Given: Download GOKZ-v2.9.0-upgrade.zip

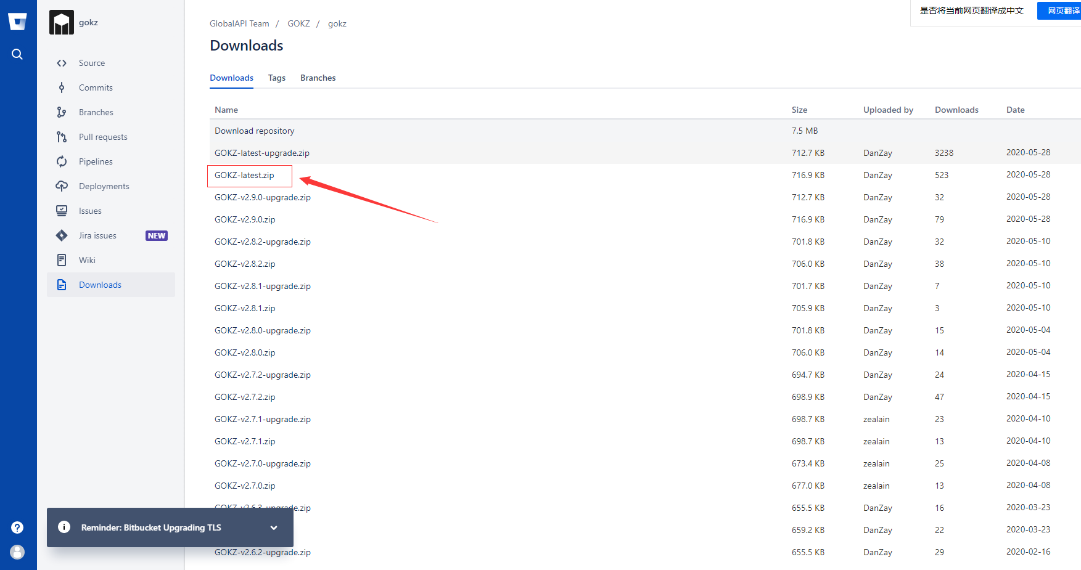Looking at the screenshot, I should [263, 197].
